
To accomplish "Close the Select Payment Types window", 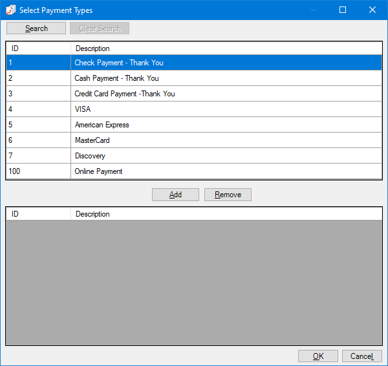I will [372, 10].
